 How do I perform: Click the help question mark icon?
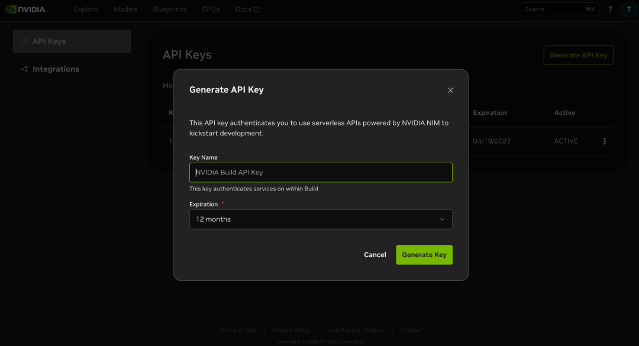[609, 9]
